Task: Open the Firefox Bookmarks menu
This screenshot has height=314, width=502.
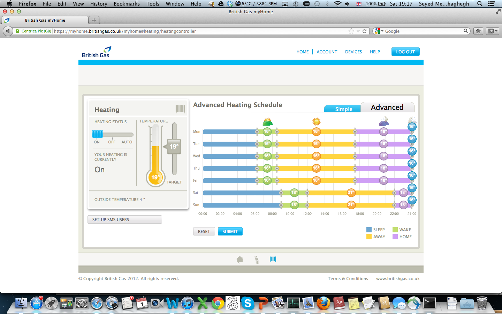Action: click(127, 3)
